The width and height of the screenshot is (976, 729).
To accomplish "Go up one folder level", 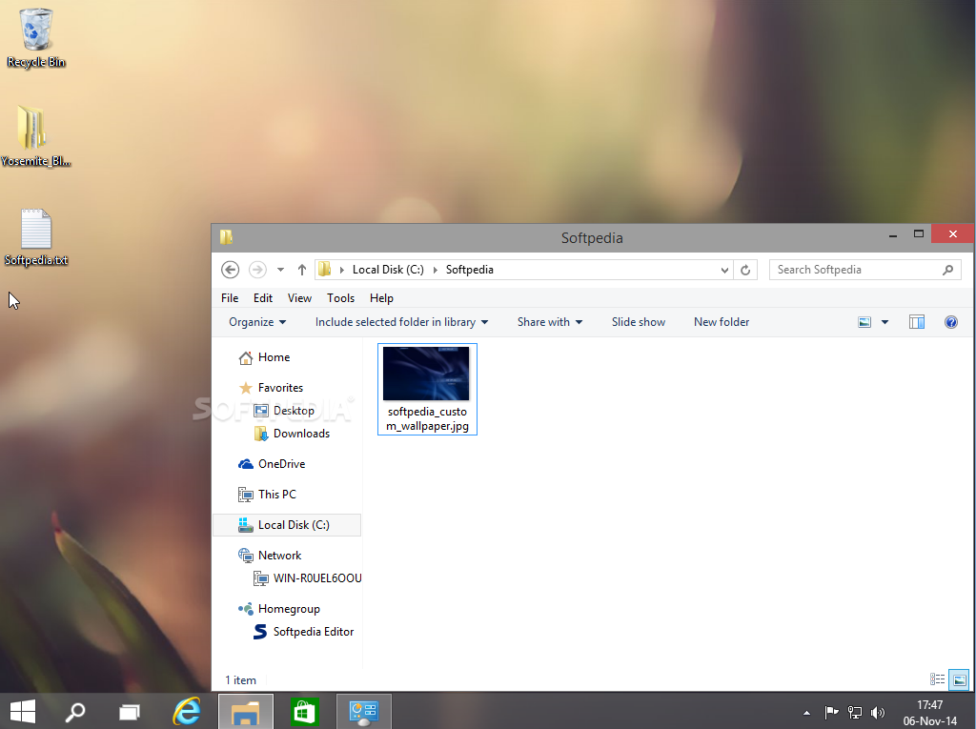I will pyautogui.click(x=302, y=270).
